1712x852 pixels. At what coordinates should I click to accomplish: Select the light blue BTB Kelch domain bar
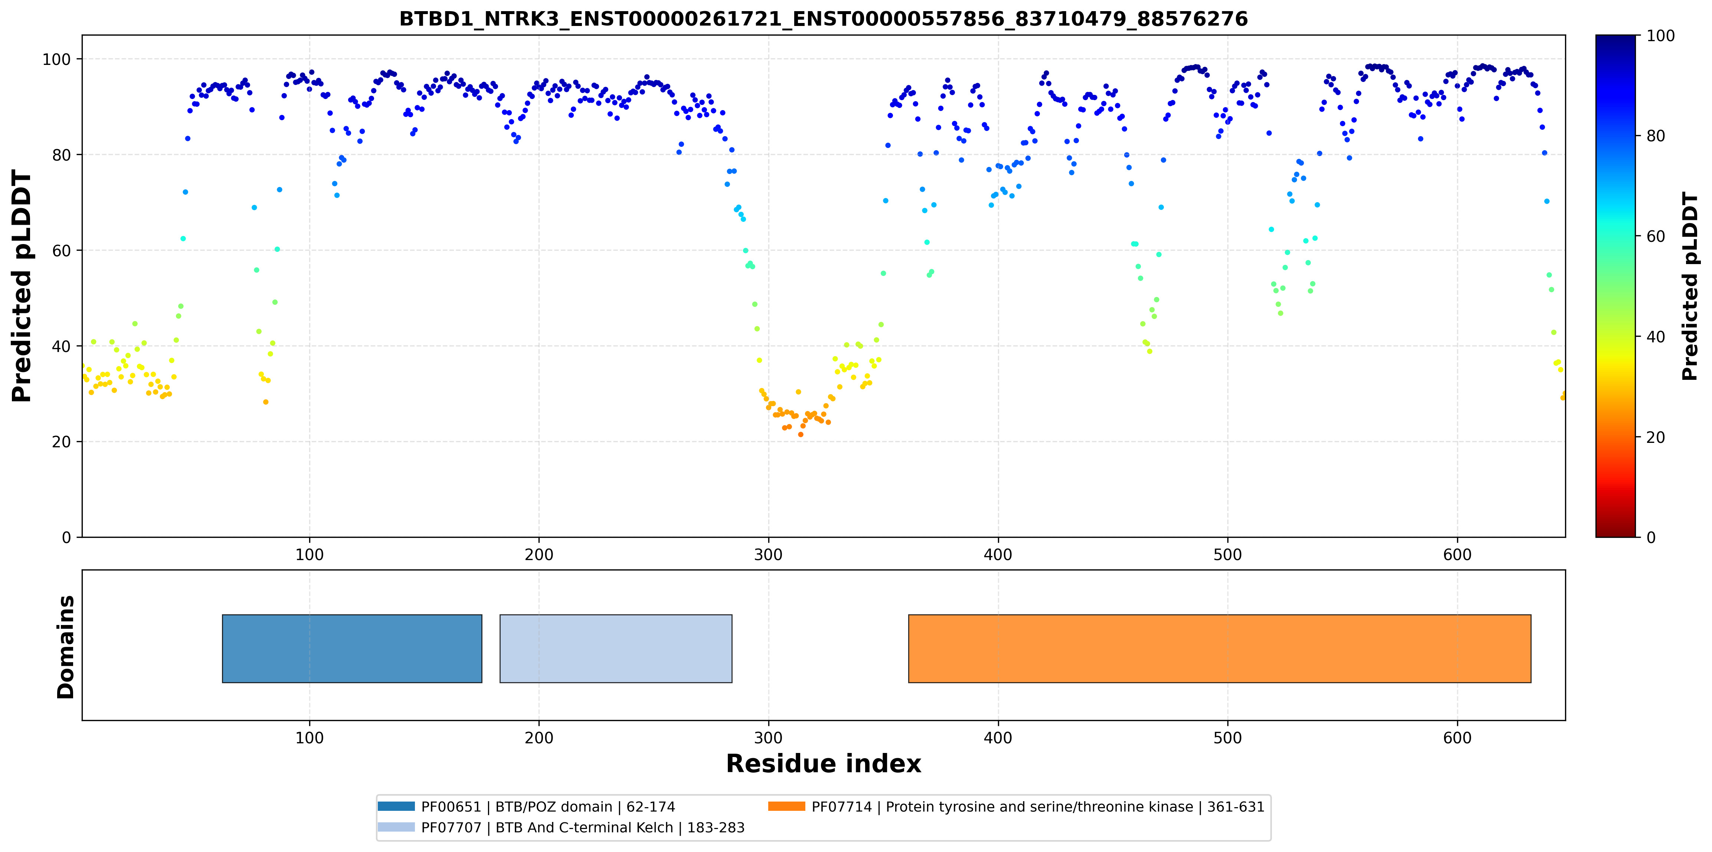[615, 648]
